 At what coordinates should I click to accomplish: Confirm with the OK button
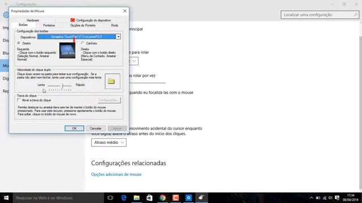(74, 128)
